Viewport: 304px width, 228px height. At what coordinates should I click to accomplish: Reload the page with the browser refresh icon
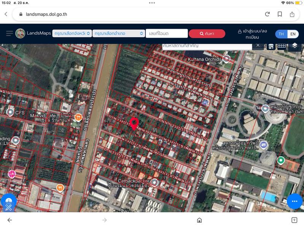pyautogui.click(x=267, y=14)
